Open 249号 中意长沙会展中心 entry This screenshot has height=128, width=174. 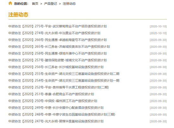click(x=56, y=108)
